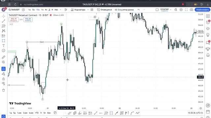
Task: Take a chart snapshot with camera icon
Action: pos(191,10)
